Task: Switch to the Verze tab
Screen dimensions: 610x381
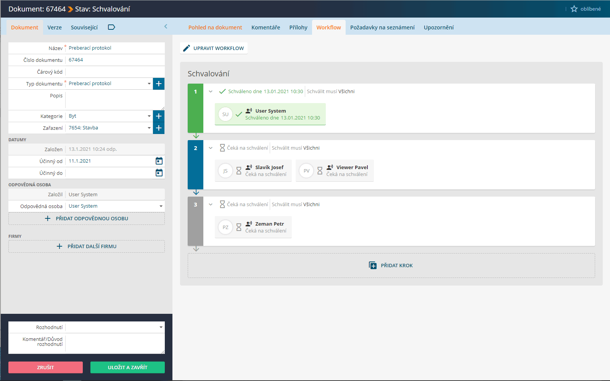Action: [55, 27]
